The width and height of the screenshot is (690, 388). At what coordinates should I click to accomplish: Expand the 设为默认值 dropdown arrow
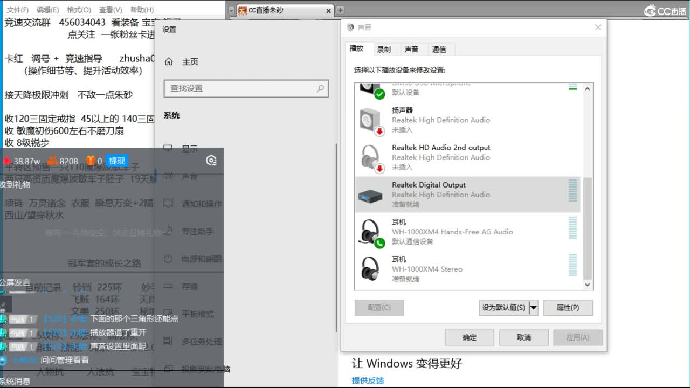[x=534, y=308]
